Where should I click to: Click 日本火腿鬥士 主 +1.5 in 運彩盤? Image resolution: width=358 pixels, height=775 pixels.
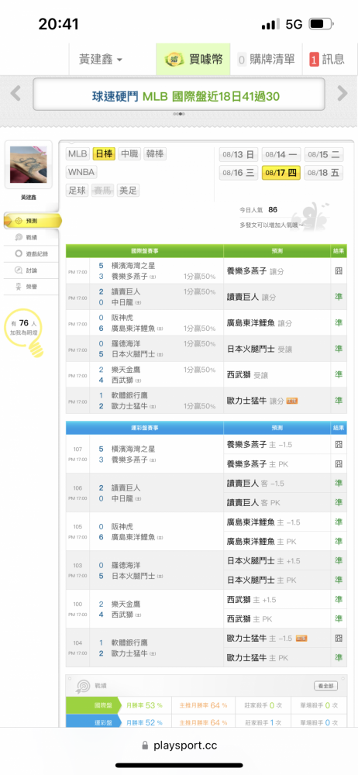click(263, 561)
